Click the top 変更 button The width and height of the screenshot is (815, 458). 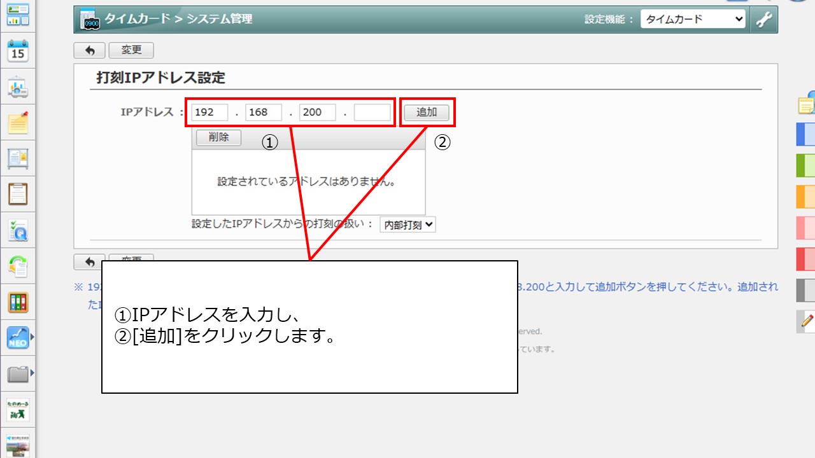pyautogui.click(x=131, y=50)
